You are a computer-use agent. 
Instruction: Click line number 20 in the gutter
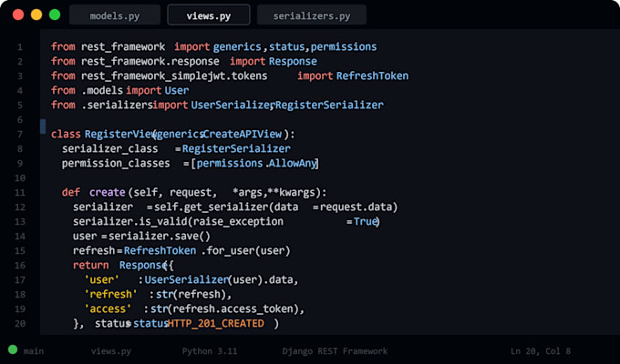click(20, 324)
